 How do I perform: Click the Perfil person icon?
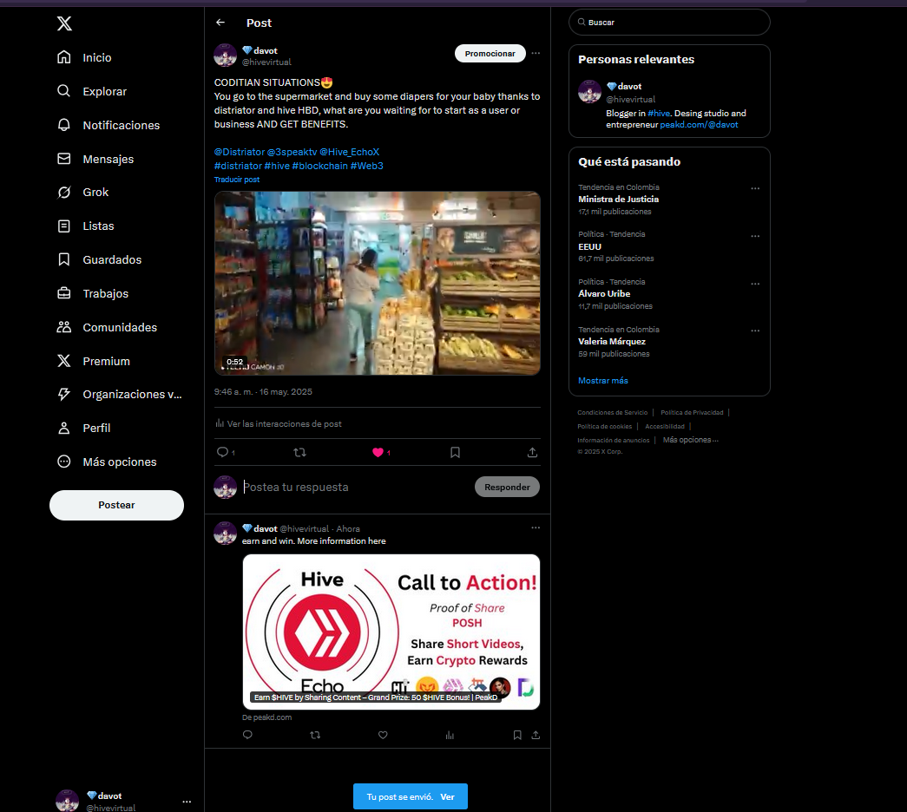pos(64,428)
